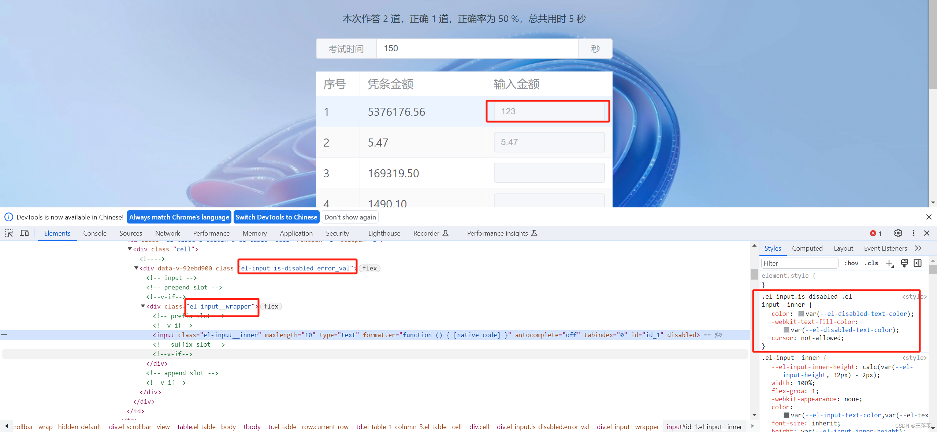
Task: Click the Styles Filter input field
Action: pyautogui.click(x=799, y=263)
